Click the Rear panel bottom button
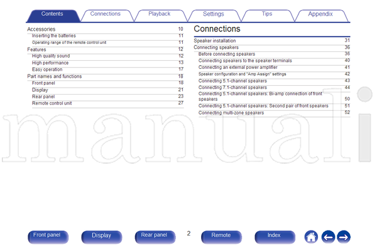 click(155, 237)
